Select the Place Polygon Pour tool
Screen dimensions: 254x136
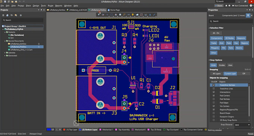pos(137,15)
